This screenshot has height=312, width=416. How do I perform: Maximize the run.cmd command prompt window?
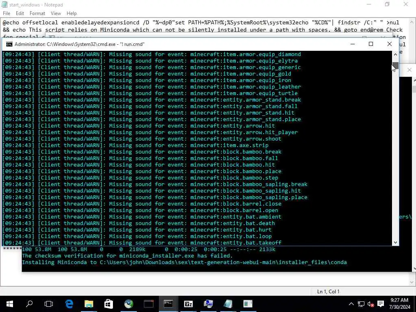[371, 44]
